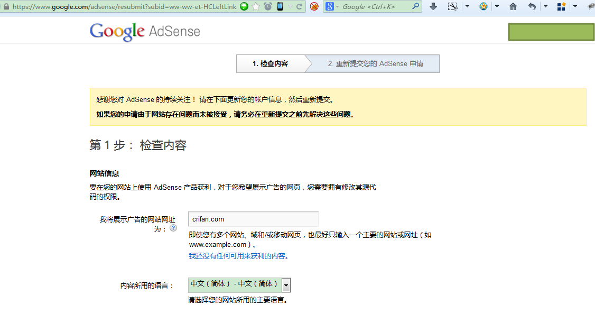Expand the screenshot tool dropdown arrow
The image size is (595, 314).
coord(468,6)
